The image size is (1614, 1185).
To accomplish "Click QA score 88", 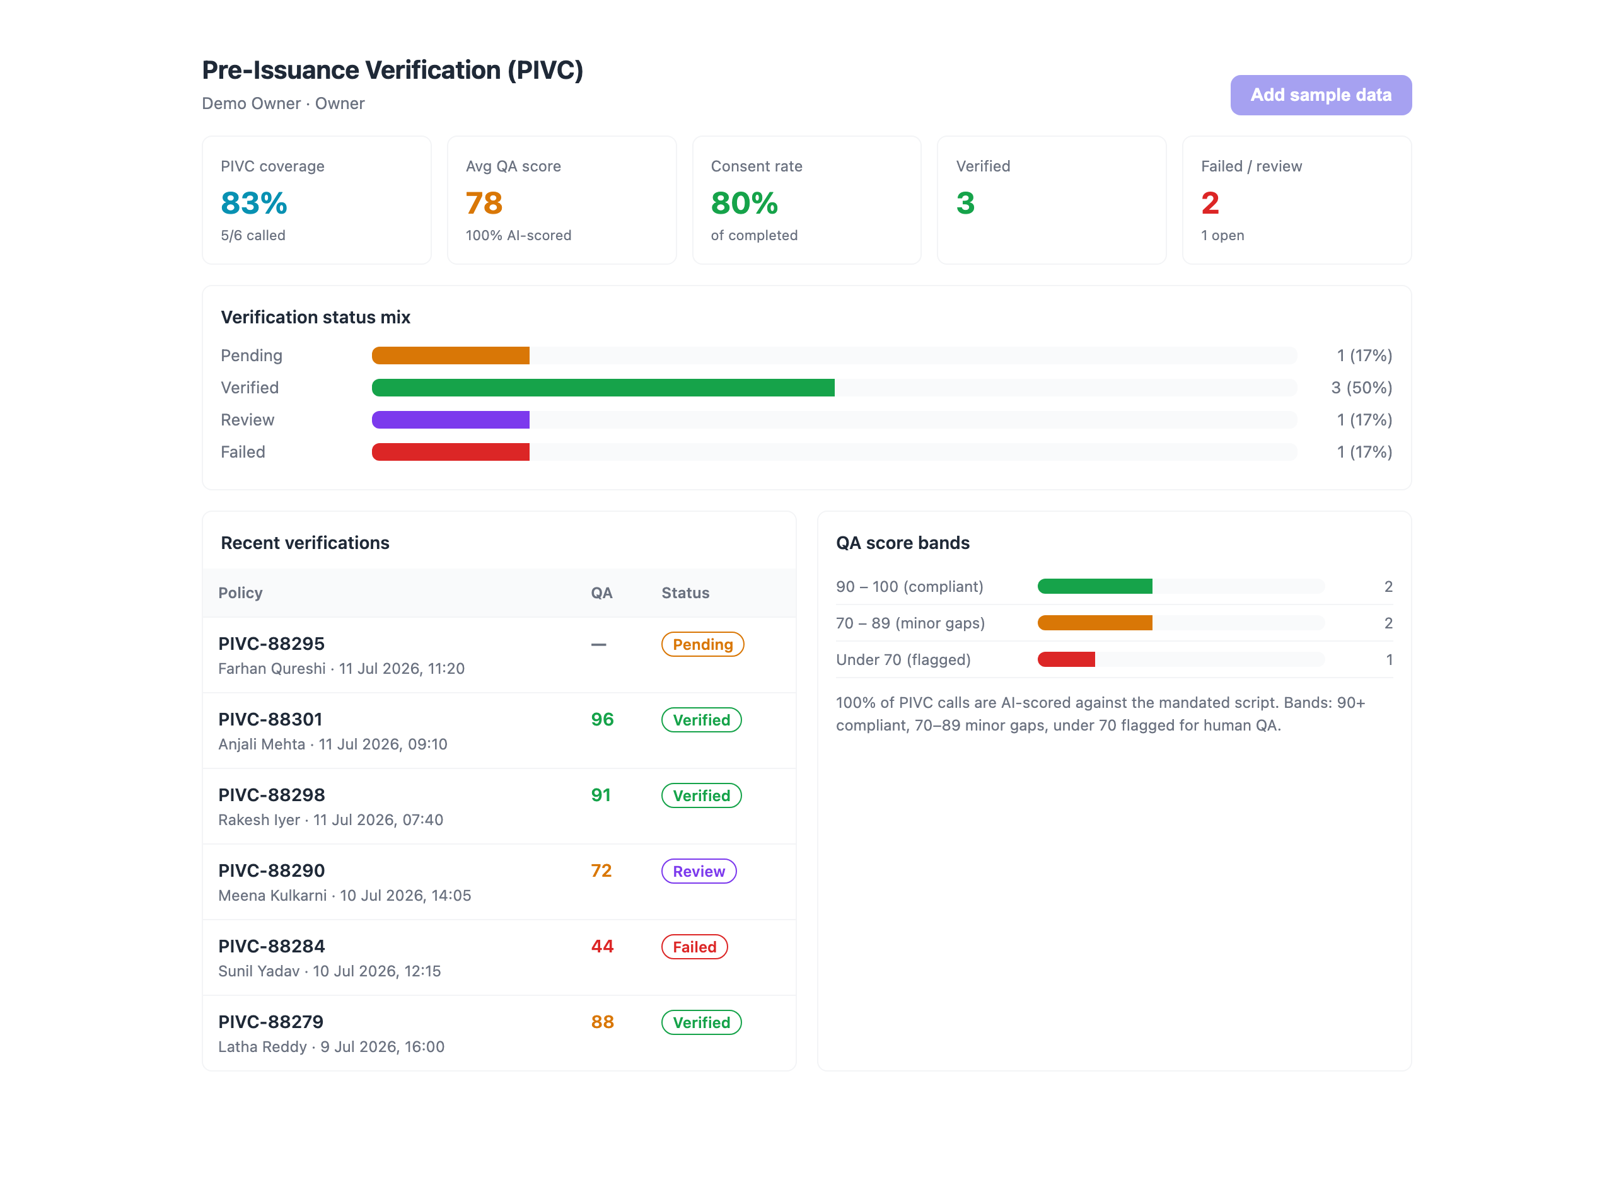I will point(602,1022).
